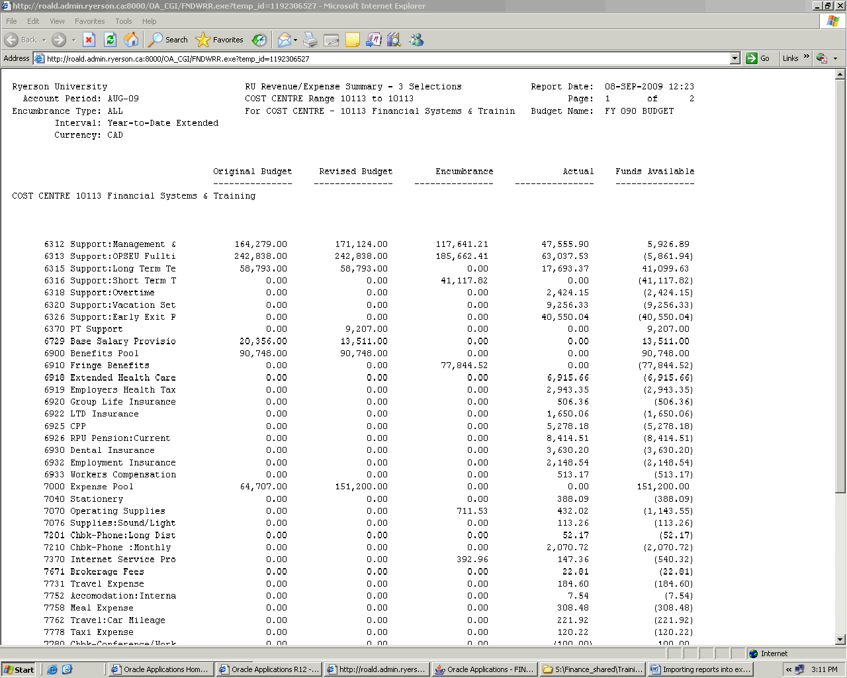Click the vertical scrollbar down arrow

point(840,640)
